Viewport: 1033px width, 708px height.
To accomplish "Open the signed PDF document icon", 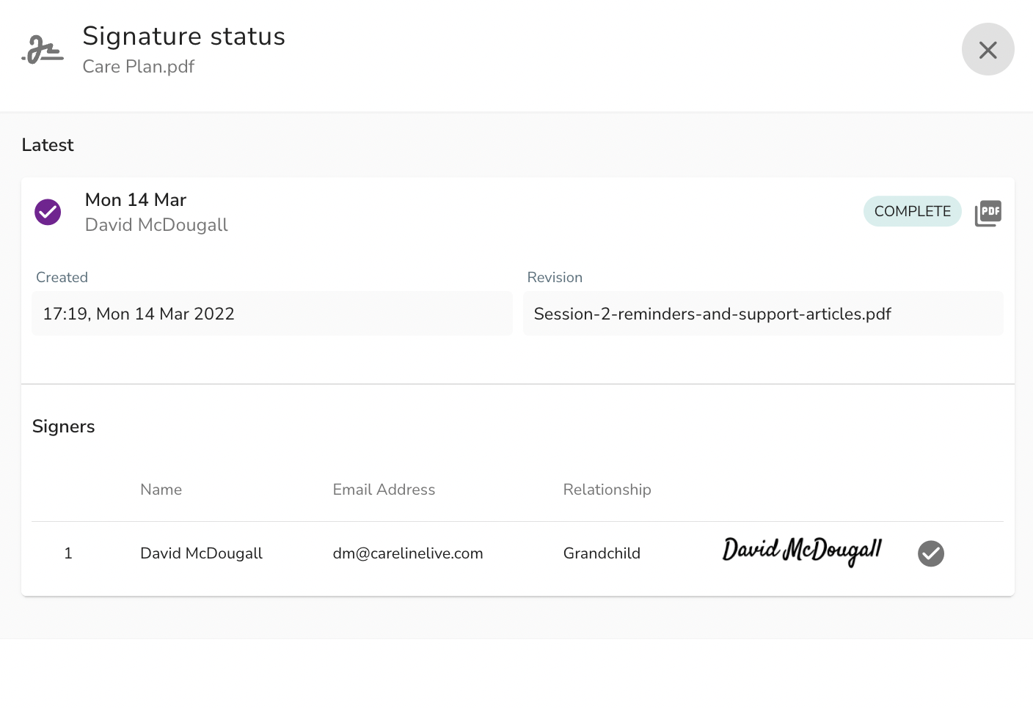I will coord(988,213).
